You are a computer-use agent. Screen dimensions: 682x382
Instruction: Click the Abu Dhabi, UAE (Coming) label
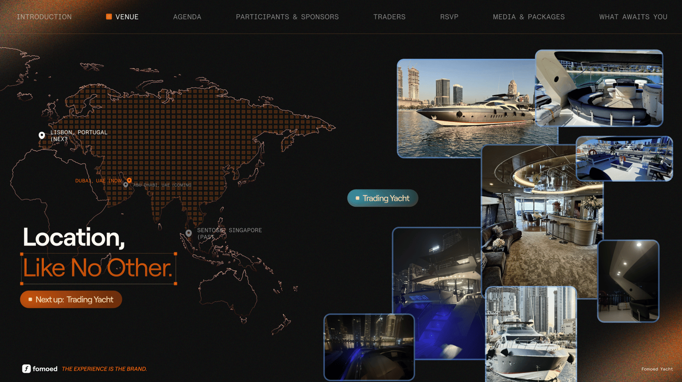click(162, 185)
